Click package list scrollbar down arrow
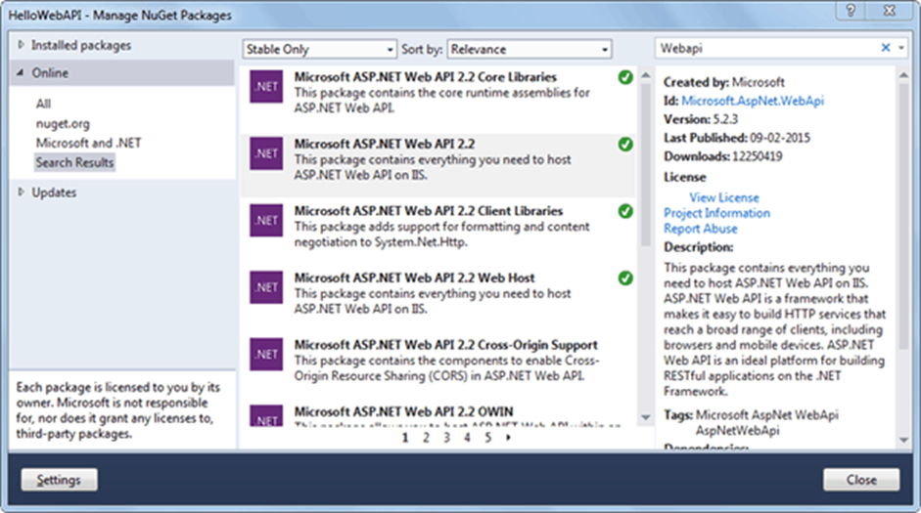Screen dimensions: 921x513 tap(646, 417)
